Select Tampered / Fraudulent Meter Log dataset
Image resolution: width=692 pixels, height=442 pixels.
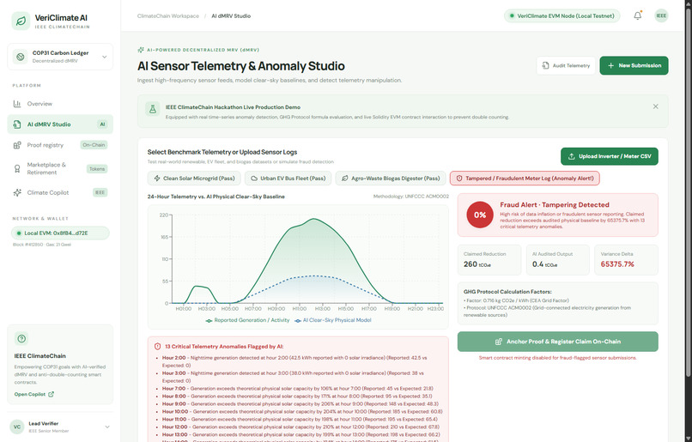(525, 179)
